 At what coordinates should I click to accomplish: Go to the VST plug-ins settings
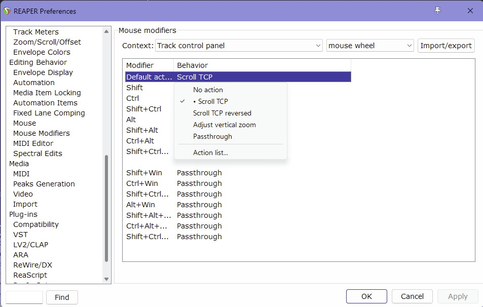coord(20,235)
